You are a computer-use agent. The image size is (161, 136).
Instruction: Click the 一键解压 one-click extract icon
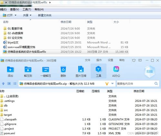(x=45, y=70)
